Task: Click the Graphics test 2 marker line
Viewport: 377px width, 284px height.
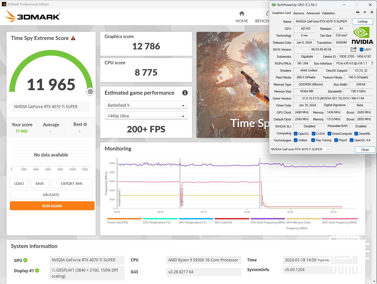Action: (180, 183)
